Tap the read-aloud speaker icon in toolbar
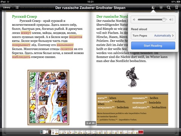 (153, 8)
